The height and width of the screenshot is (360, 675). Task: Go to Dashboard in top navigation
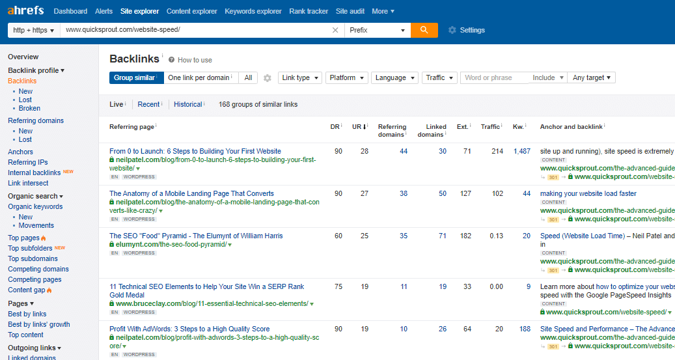point(70,11)
